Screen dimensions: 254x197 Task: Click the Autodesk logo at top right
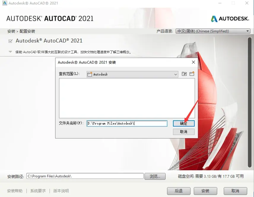(230, 19)
